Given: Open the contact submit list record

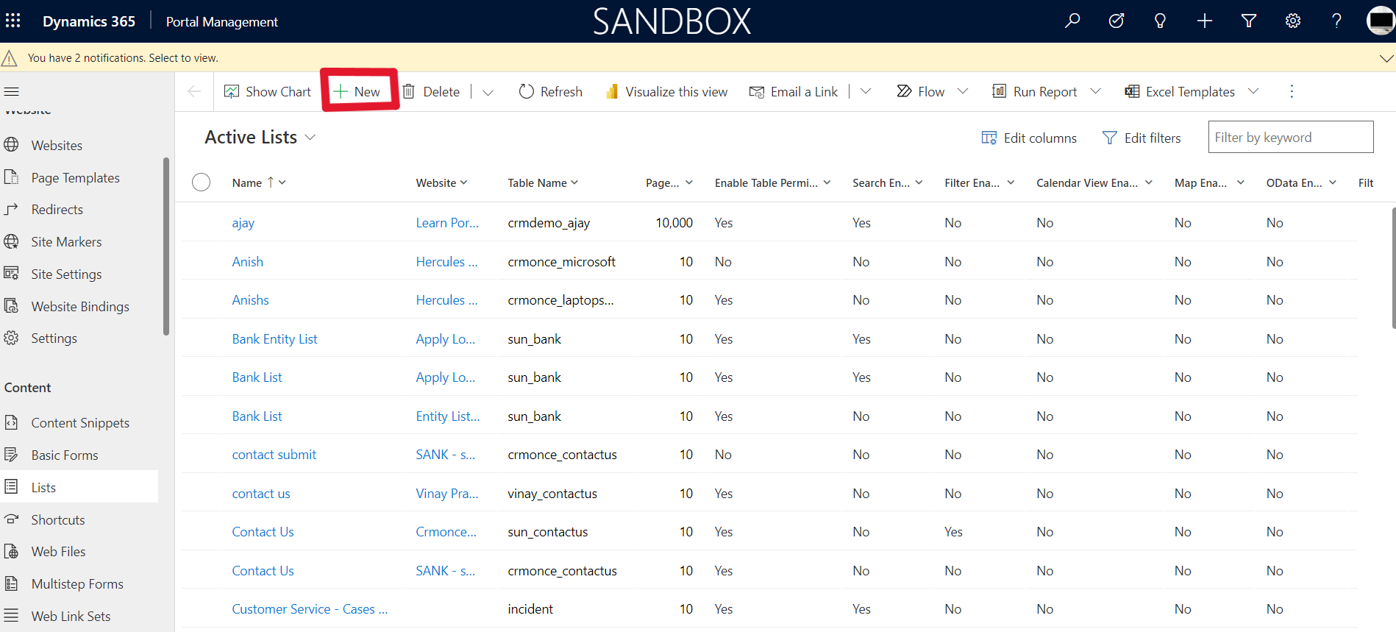Looking at the screenshot, I should coord(274,455).
